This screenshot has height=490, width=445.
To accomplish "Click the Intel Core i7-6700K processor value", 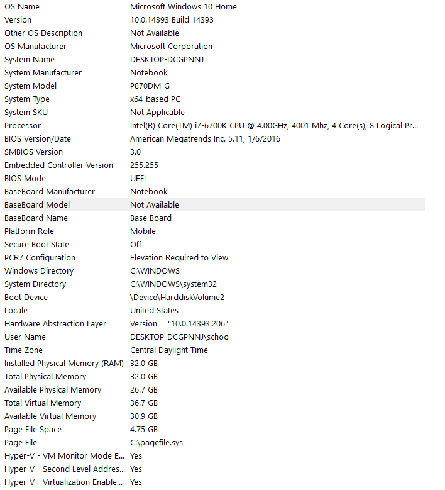I will (x=274, y=126).
